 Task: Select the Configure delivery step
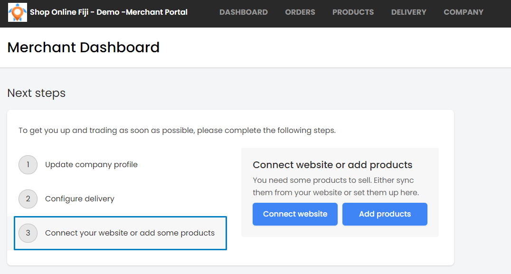(79, 199)
